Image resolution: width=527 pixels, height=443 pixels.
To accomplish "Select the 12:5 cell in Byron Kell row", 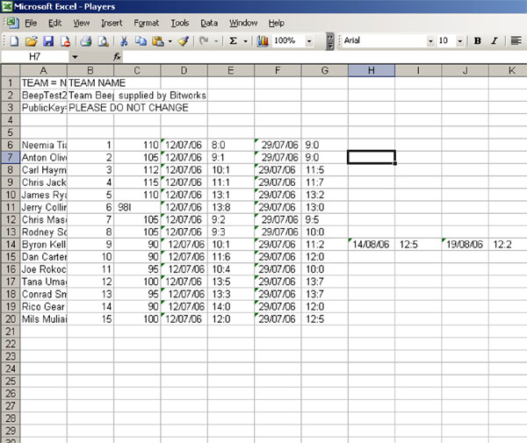I will pos(418,245).
